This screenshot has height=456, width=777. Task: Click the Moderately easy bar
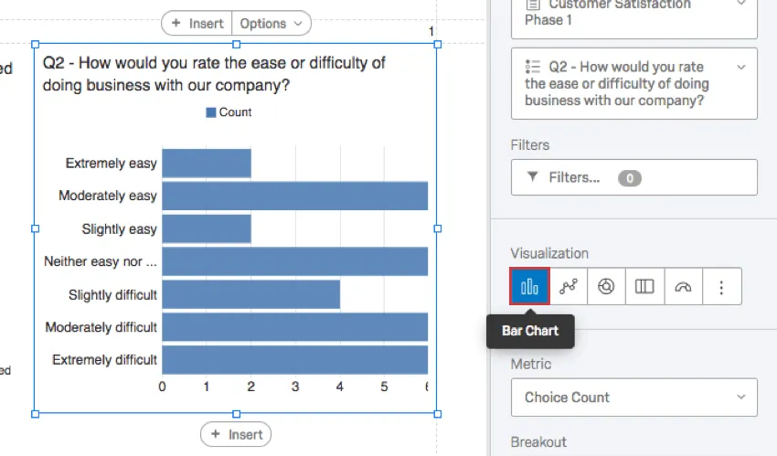pos(294,196)
